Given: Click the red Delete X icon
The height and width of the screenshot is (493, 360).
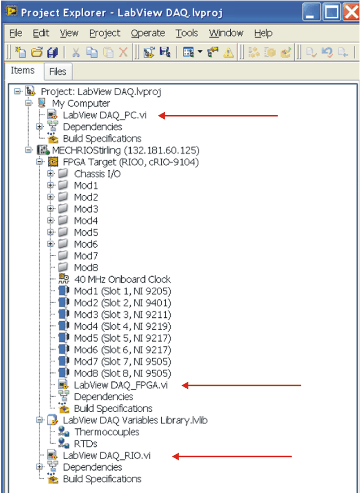Looking at the screenshot, I should pyautogui.click(x=123, y=52).
